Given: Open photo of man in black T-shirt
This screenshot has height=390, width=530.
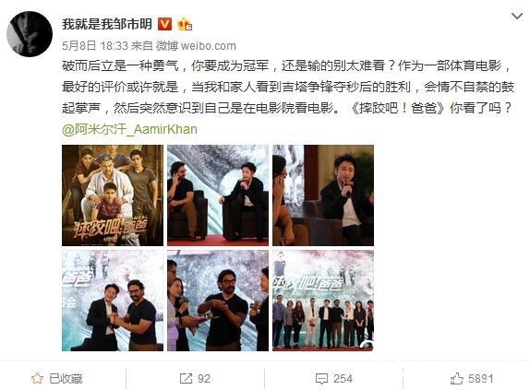Looking at the screenshot, I should pos(218,301).
